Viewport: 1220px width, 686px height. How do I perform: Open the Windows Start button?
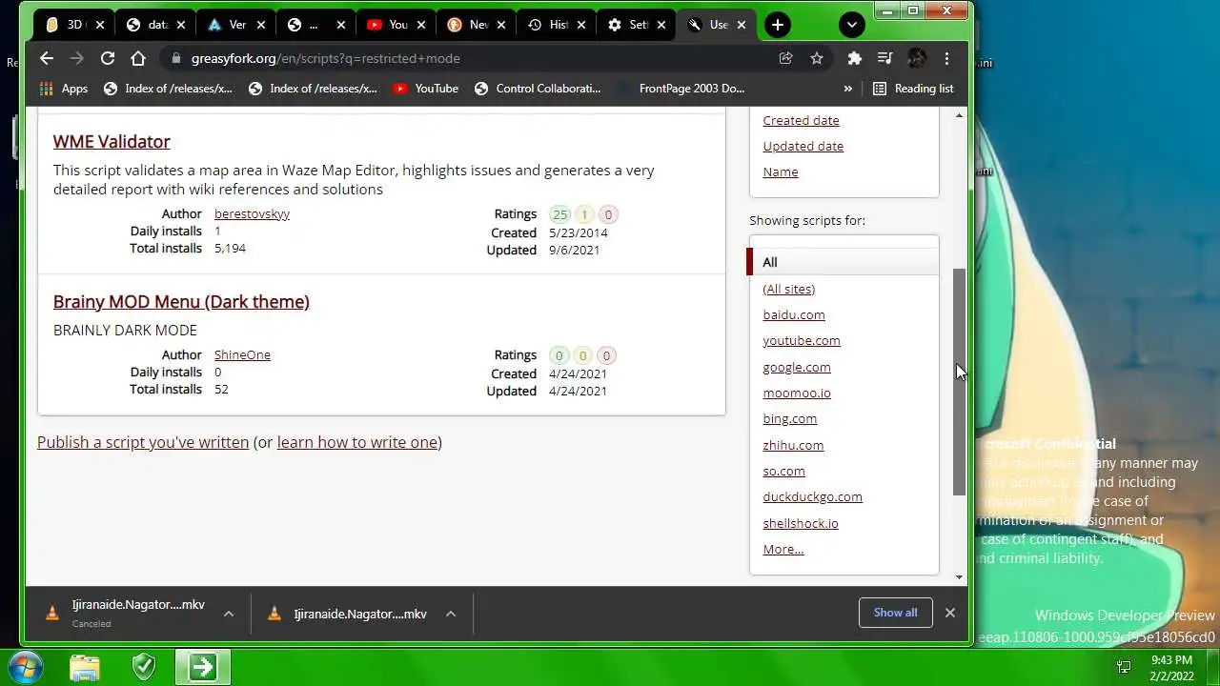point(26,666)
